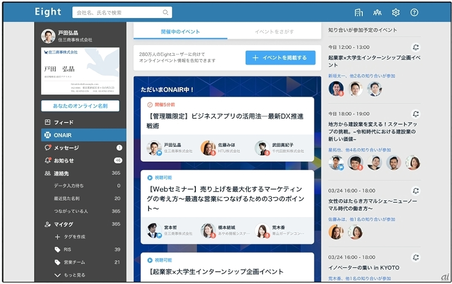
Task: Click the あなたのオンライン名刺 button
Action: coord(80,106)
